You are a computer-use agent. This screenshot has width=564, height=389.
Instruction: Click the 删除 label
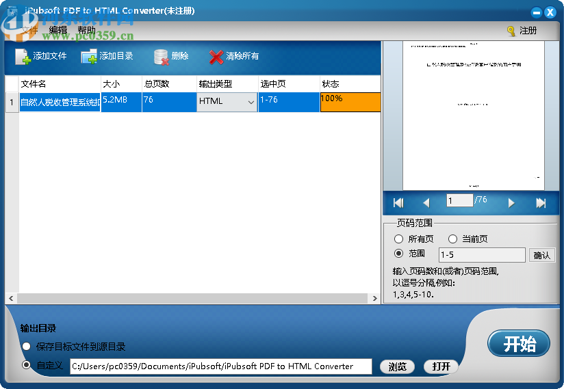pos(180,56)
